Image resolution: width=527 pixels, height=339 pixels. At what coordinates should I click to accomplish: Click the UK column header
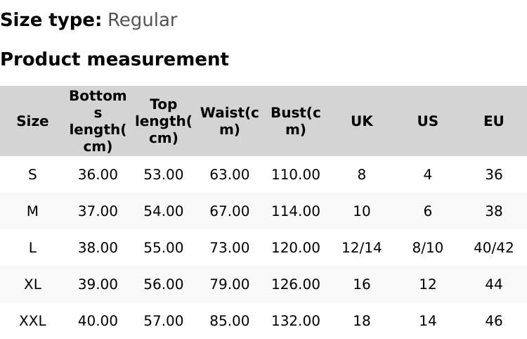361,121
